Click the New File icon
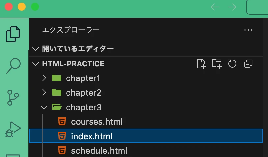The image size is (268, 157). tap(201, 64)
